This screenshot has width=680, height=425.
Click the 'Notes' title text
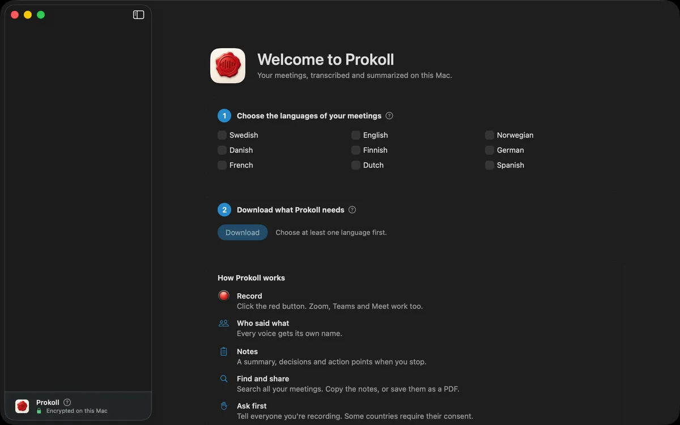[247, 351]
